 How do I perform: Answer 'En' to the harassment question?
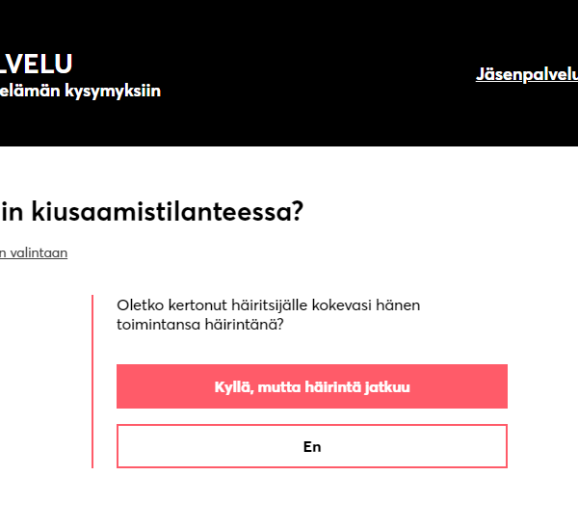click(312, 446)
